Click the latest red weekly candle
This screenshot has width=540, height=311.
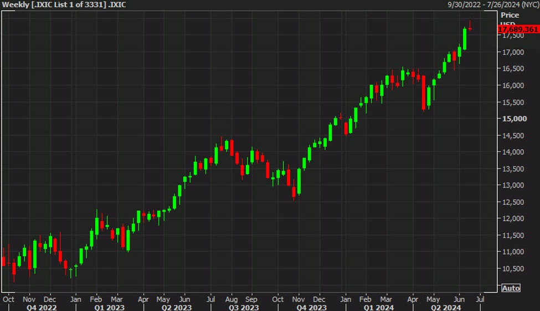click(470, 27)
